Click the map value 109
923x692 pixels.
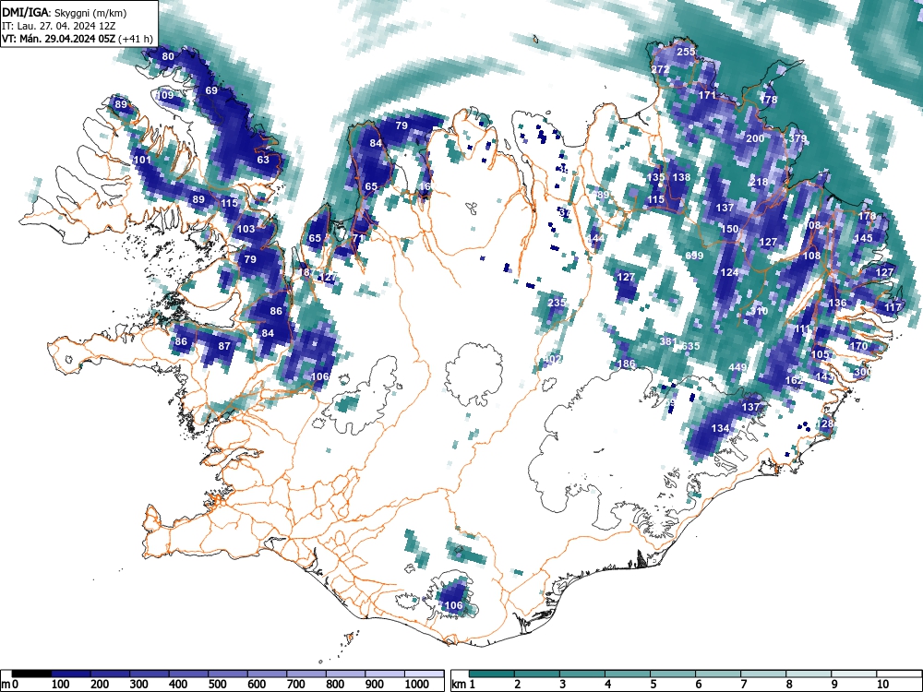[x=165, y=95]
